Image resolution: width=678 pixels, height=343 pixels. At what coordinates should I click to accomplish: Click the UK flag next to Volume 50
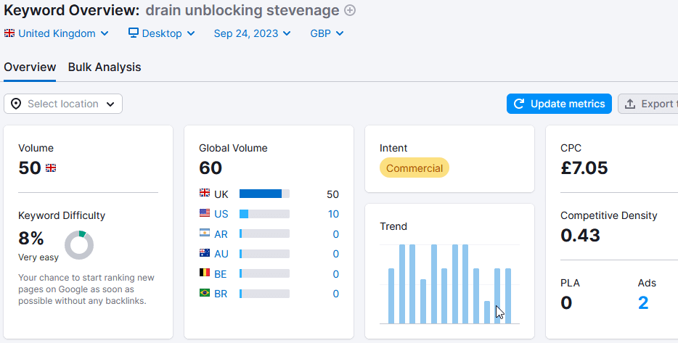(x=51, y=168)
